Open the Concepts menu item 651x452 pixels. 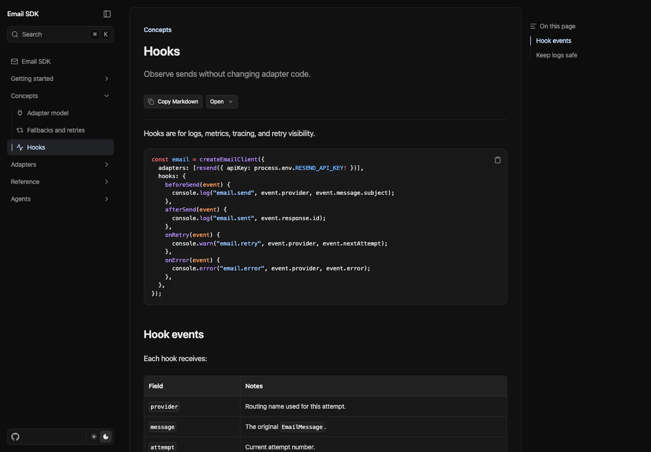click(60, 96)
